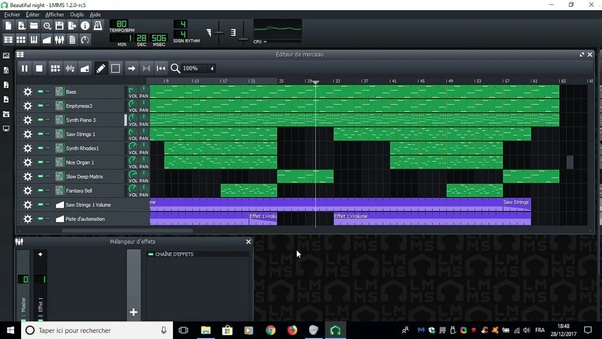The height and width of the screenshot is (339, 602).
Task: Stop playback in the song editor
Action: pos(40,68)
